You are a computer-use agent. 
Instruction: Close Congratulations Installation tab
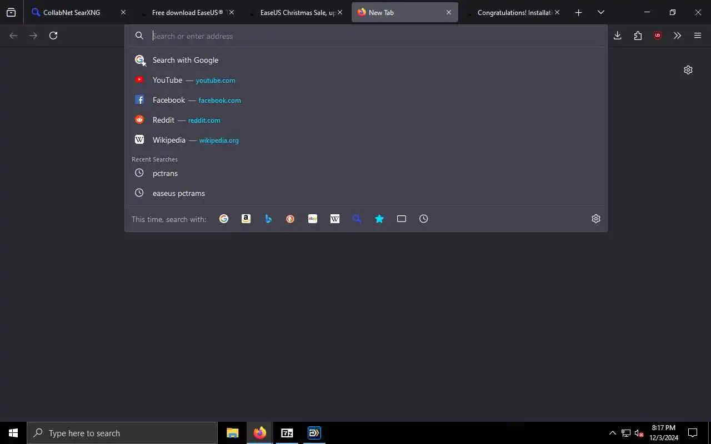click(557, 12)
